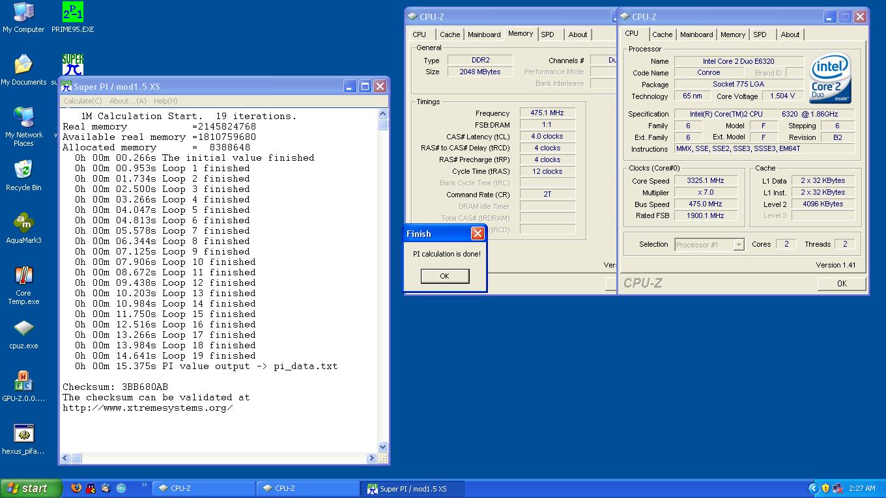
Task: Close the Finish dialog
Action: 478,233
